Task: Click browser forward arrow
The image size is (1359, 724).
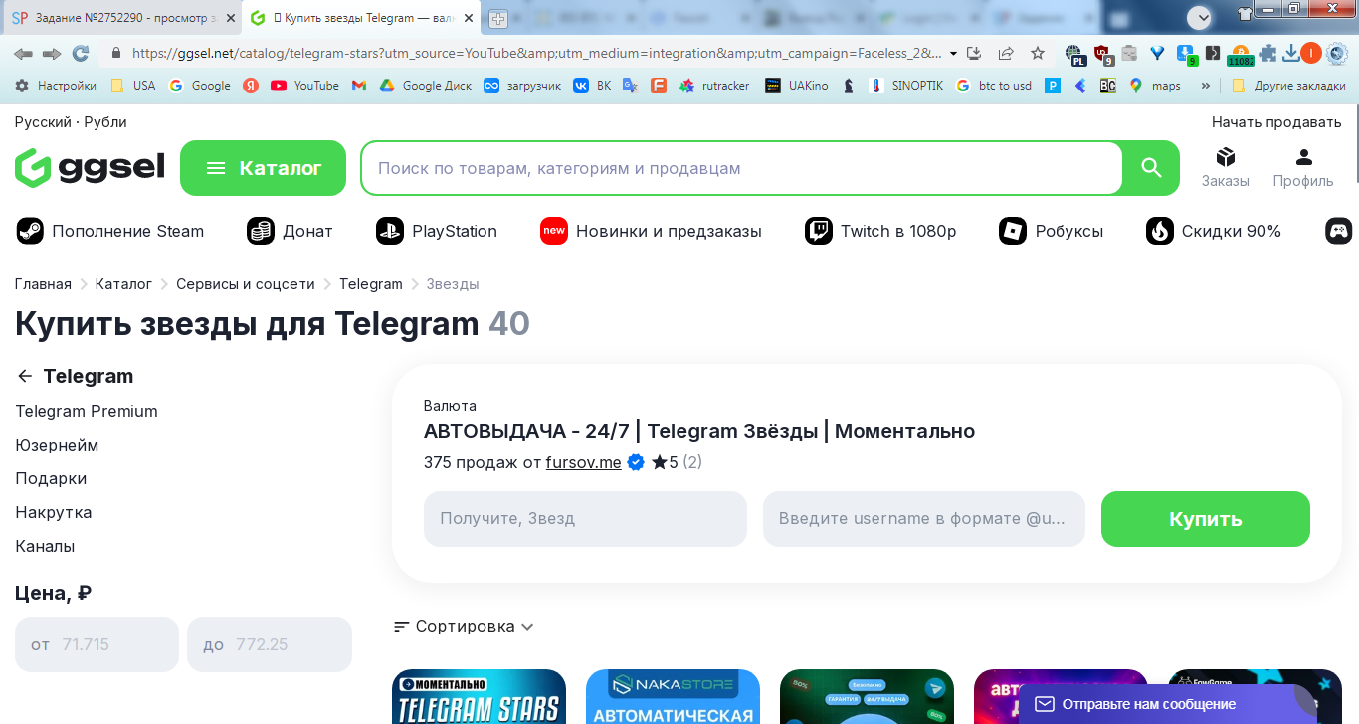Action: pyautogui.click(x=52, y=53)
